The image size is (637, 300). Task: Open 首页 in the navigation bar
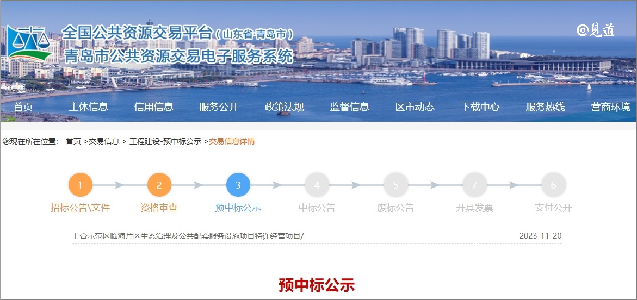pyautogui.click(x=23, y=107)
